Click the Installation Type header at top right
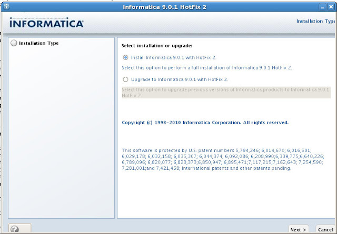The image size is (337, 234). tap(315, 21)
